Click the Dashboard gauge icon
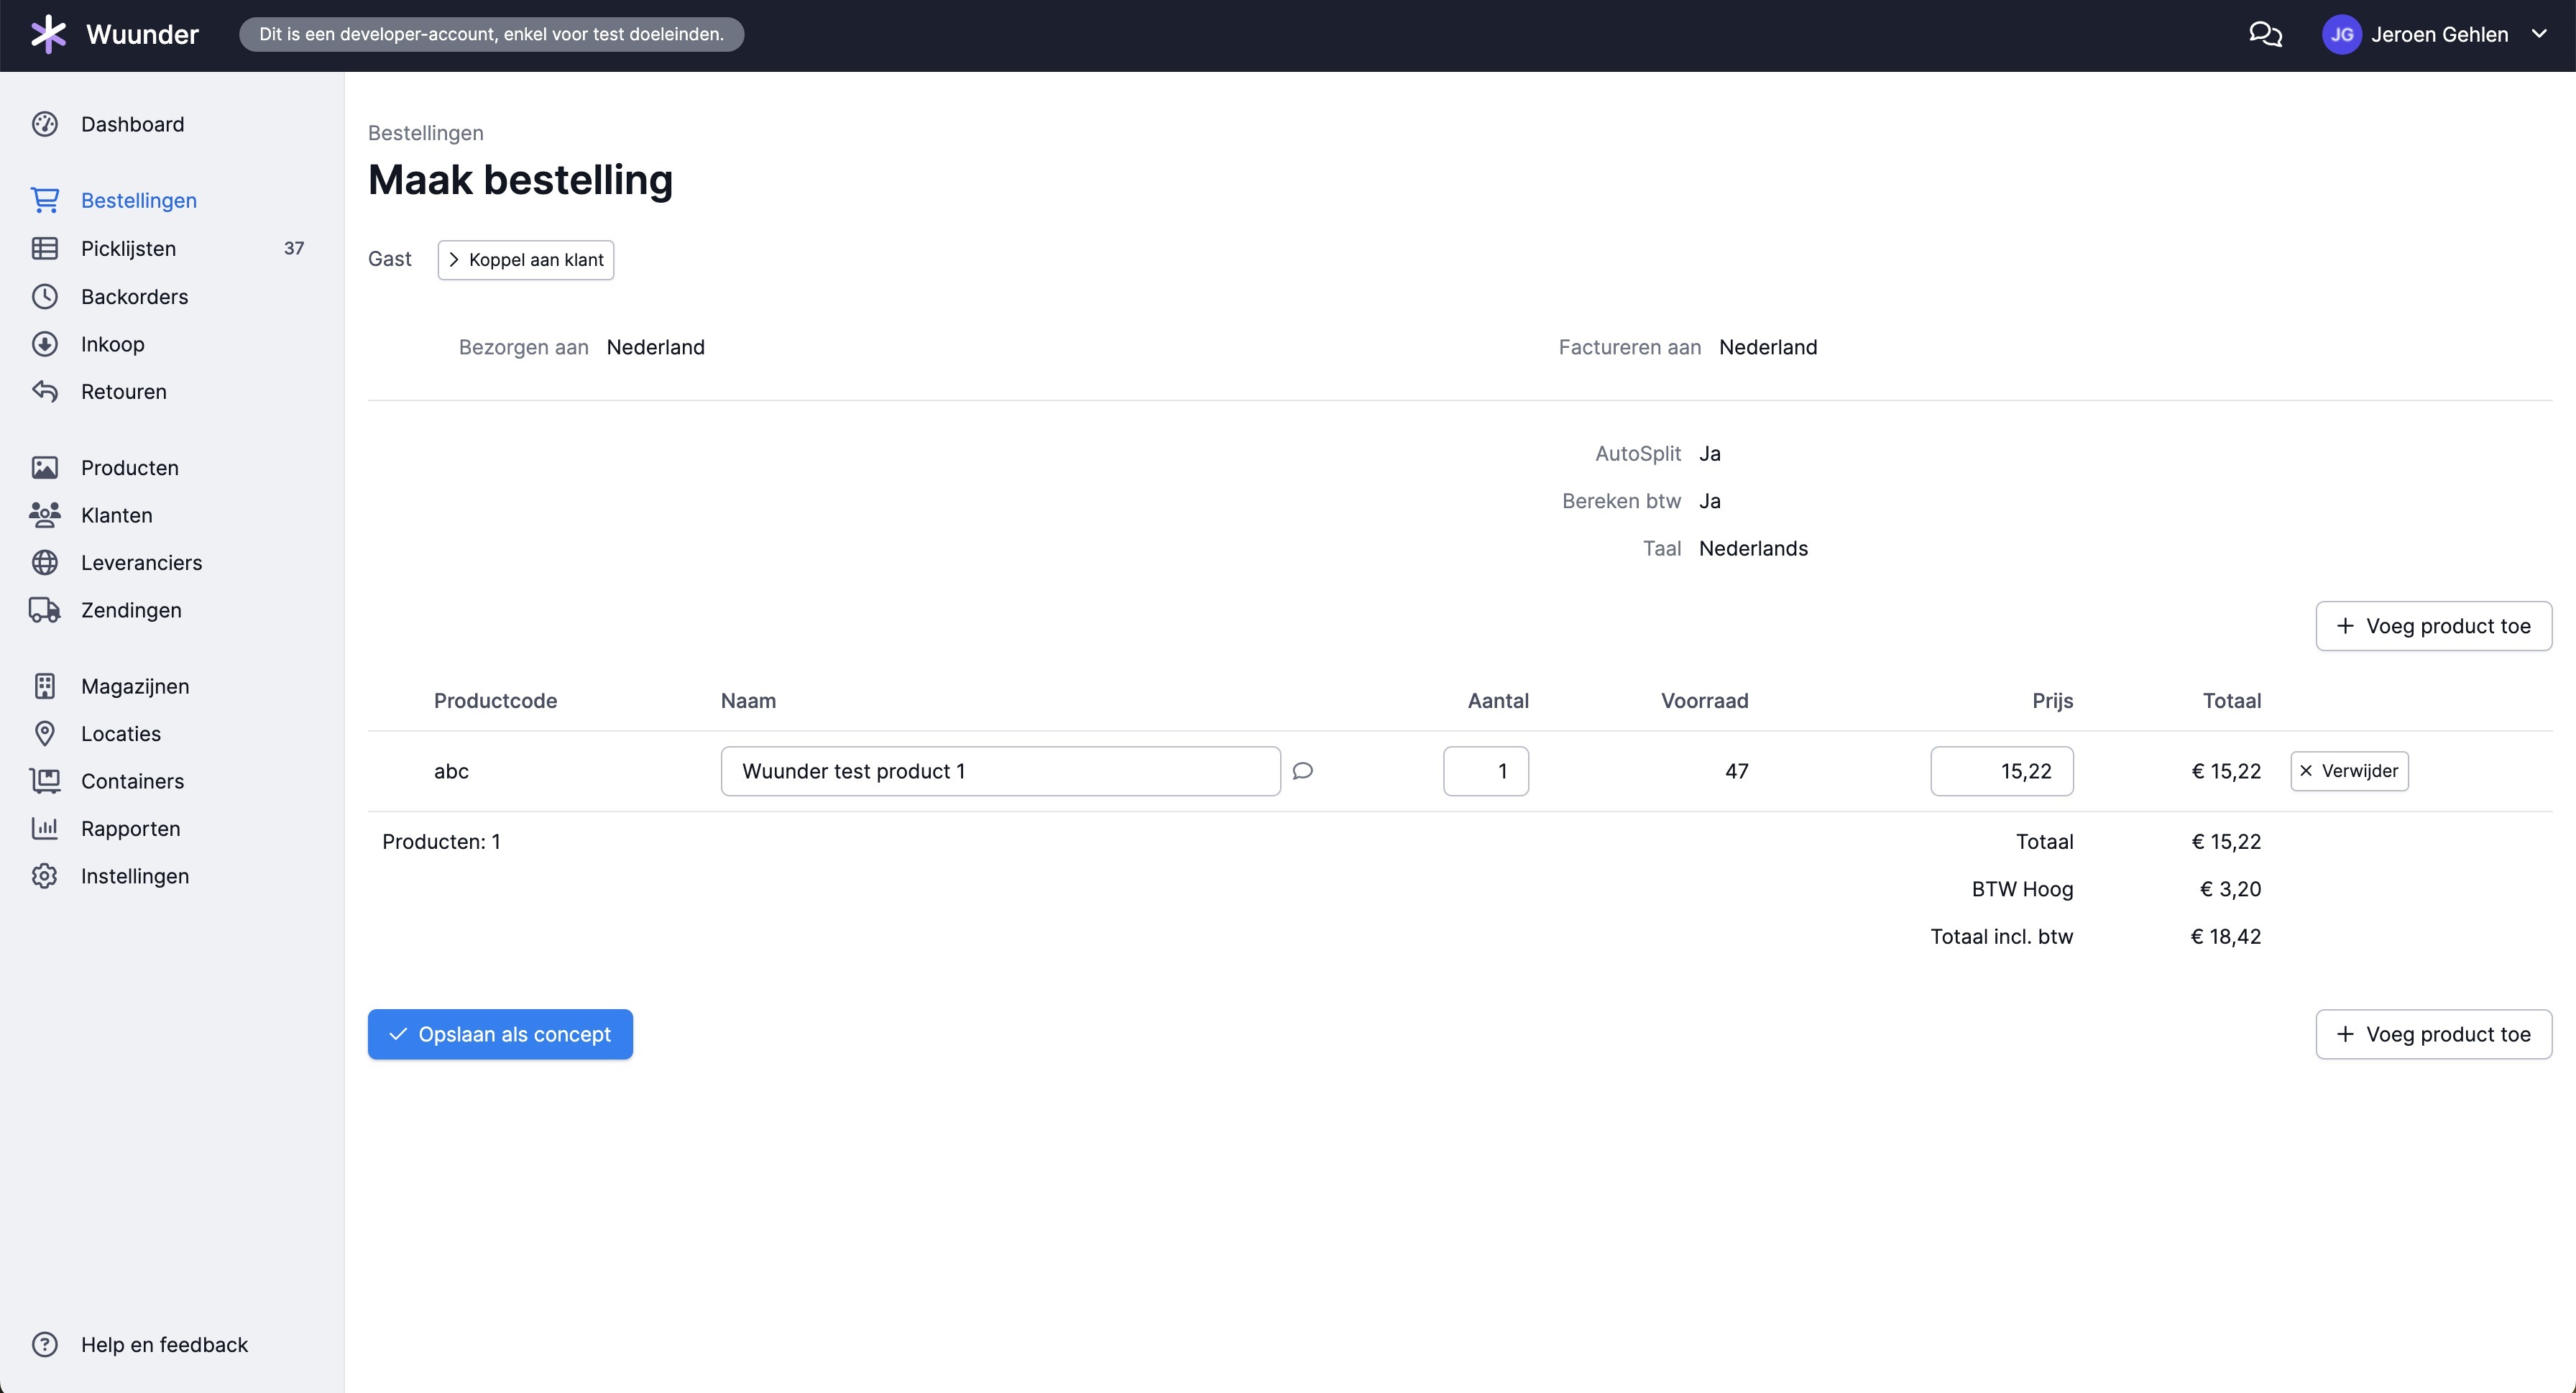Viewport: 2576px width, 1393px height. coord(45,124)
